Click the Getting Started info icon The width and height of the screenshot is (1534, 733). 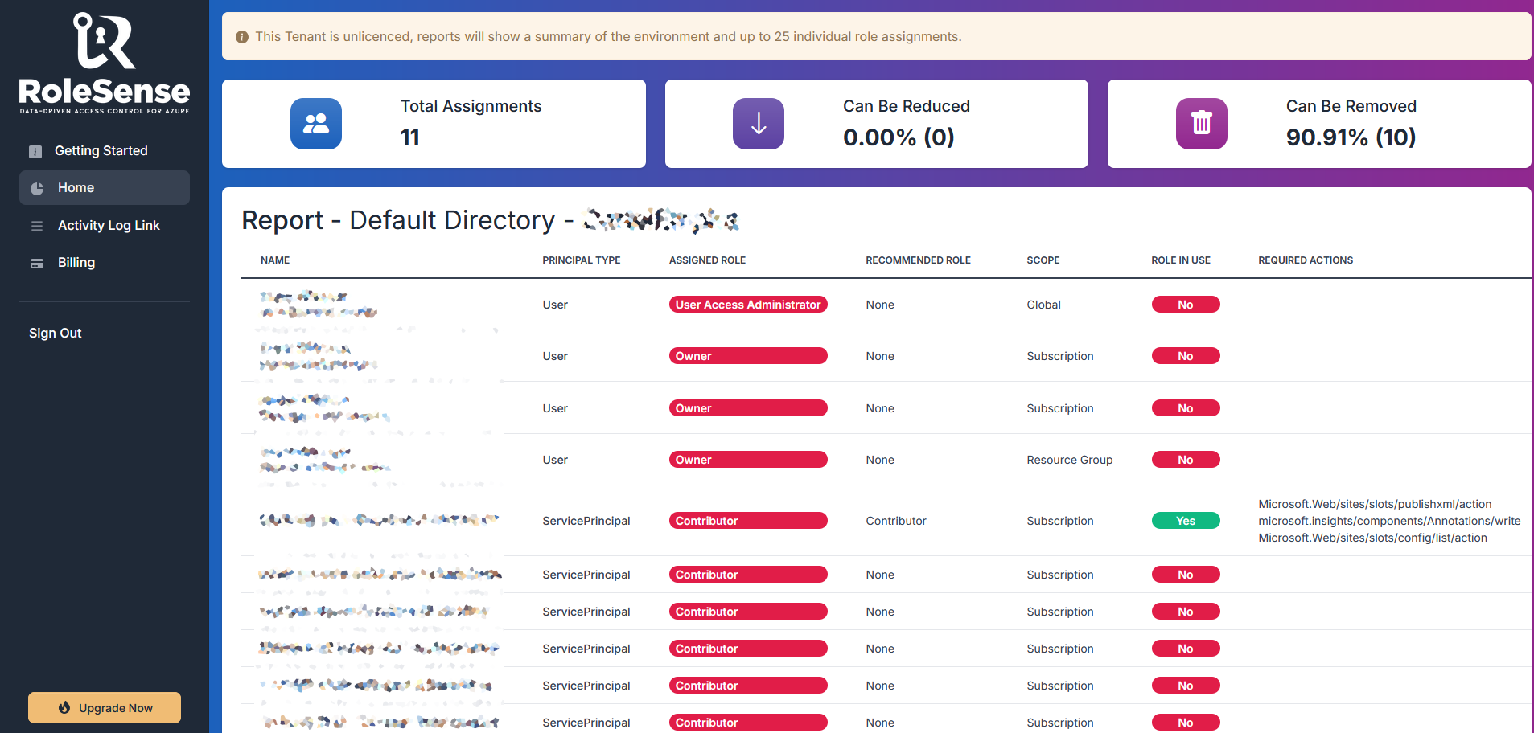pyautogui.click(x=35, y=151)
